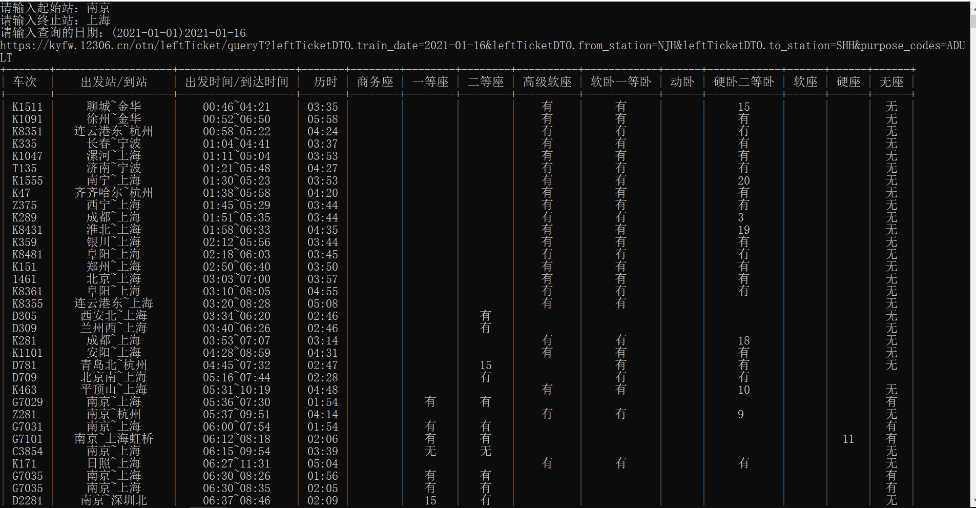This screenshot has width=976, height=508.
Task: Click the route '齐齐哈尔~杭州'
Action: pos(114,193)
